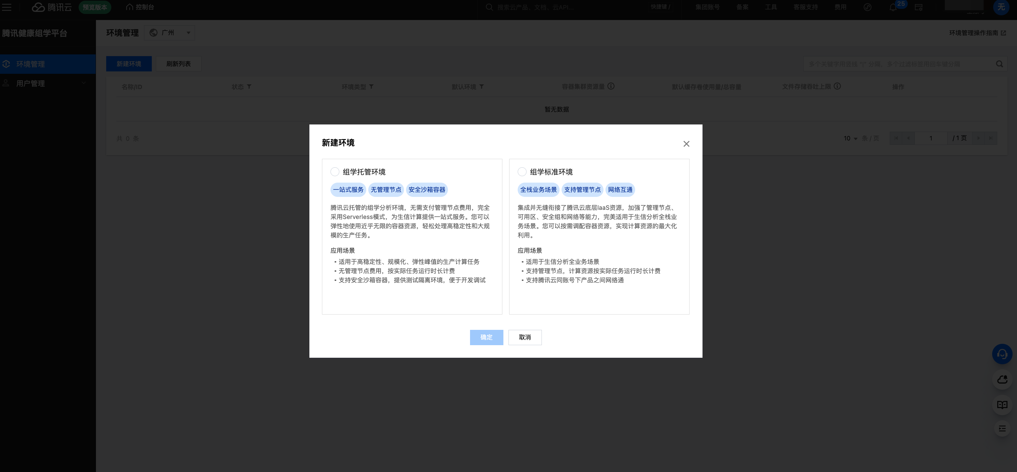Click the tag filter search input field
The height and width of the screenshot is (472, 1017).
click(x=896, y=64)
